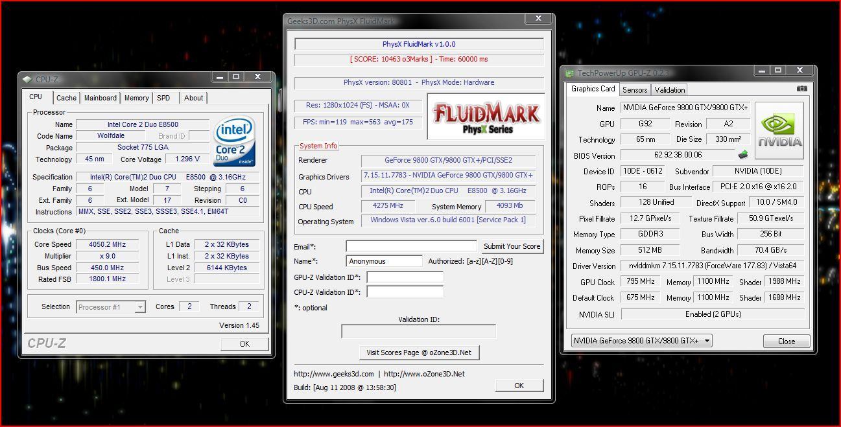Click the FluidMark PhysX Series banner

point(486,117)
